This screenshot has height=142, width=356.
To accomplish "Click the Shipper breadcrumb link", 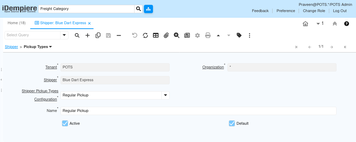I will point(11,47).
